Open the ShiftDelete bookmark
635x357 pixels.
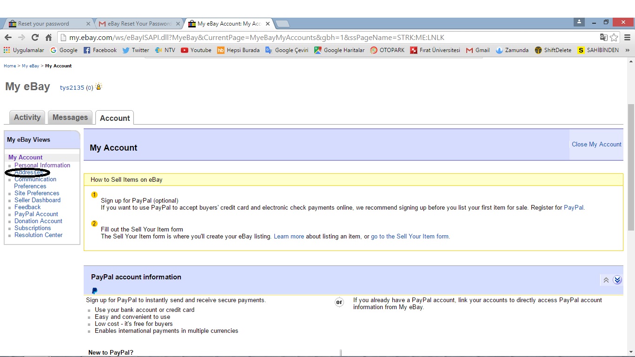pyautogui.click(x=553, y=50)
